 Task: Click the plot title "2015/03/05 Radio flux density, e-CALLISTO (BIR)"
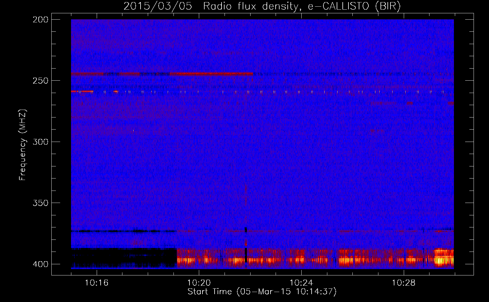[x=262, y=6]
